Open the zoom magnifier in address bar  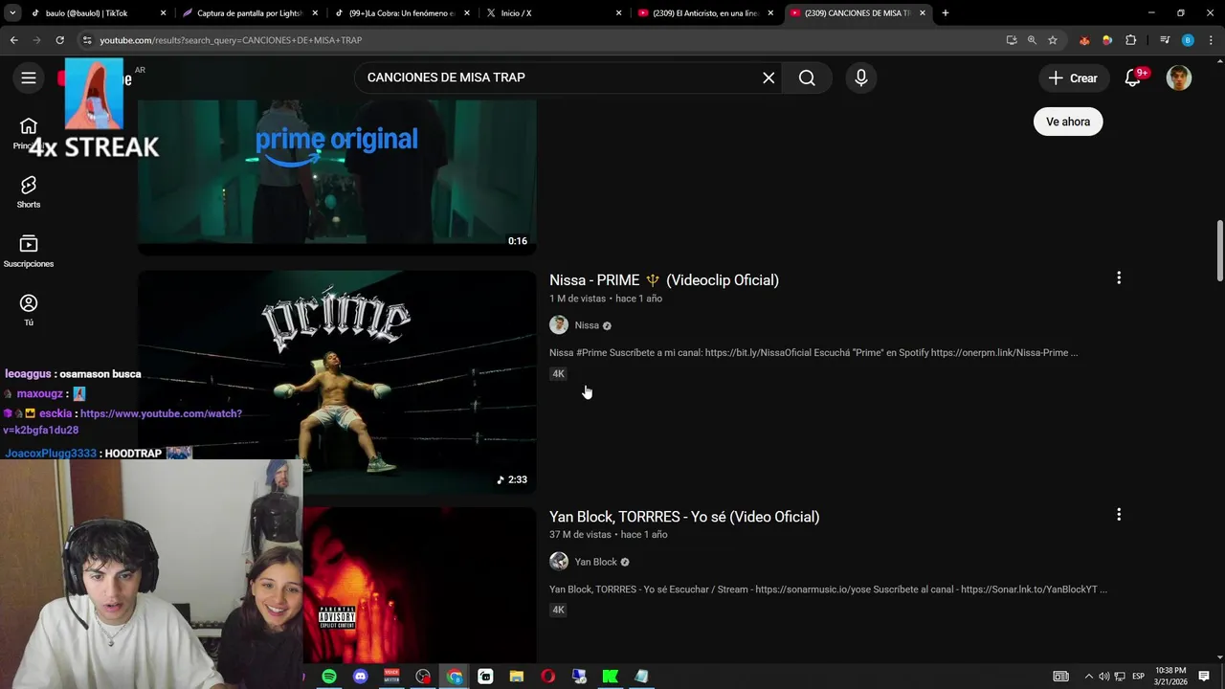[1032, 40]
